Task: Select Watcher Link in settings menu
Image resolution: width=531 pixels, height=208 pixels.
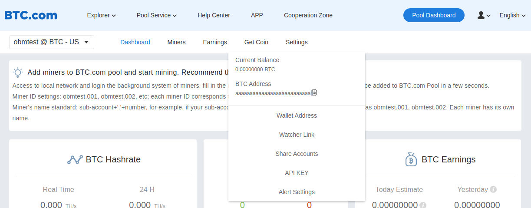Action: point(297,135)
